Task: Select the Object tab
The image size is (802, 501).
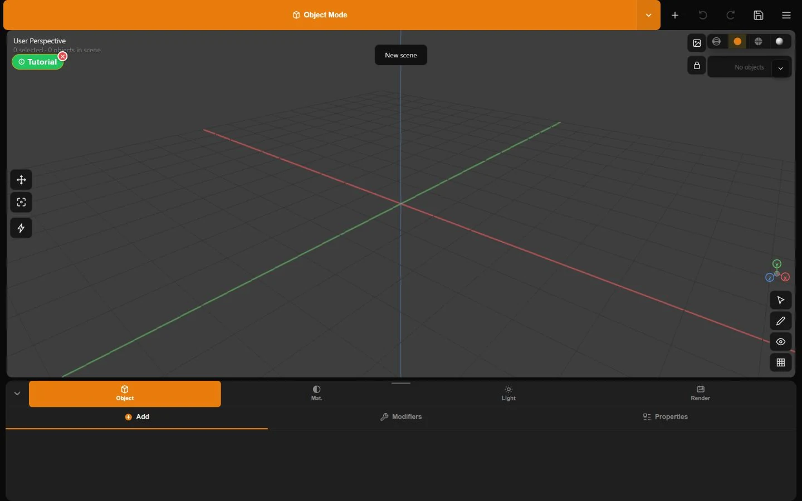Action: click(x=125, y=394)
